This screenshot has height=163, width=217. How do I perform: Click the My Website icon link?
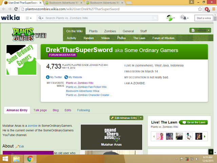pyautogui.click(x=73, y=77)
